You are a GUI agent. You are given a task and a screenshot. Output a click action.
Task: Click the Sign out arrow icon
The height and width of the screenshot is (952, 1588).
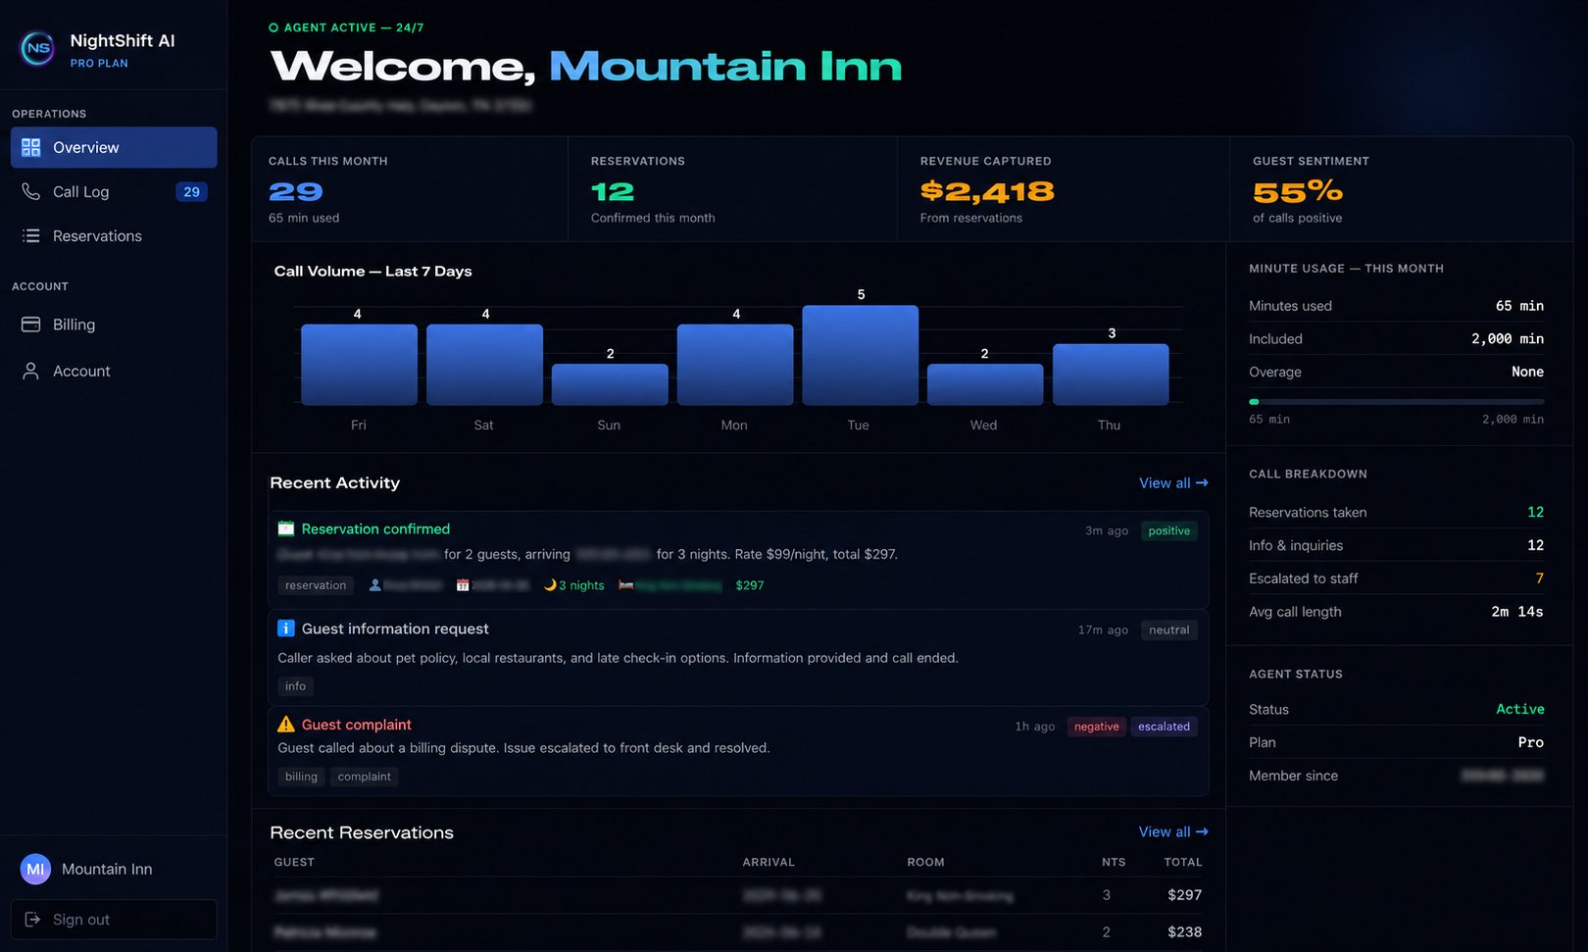tap(32, 919)
